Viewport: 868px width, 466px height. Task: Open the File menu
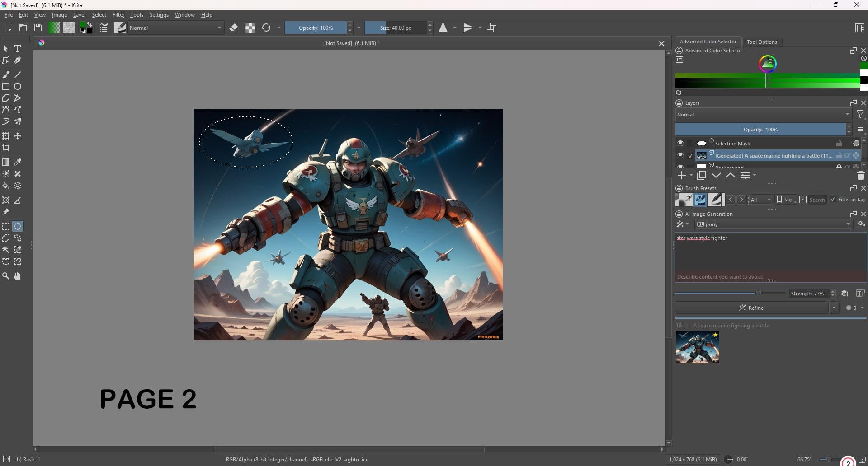(x=9, y=15)
